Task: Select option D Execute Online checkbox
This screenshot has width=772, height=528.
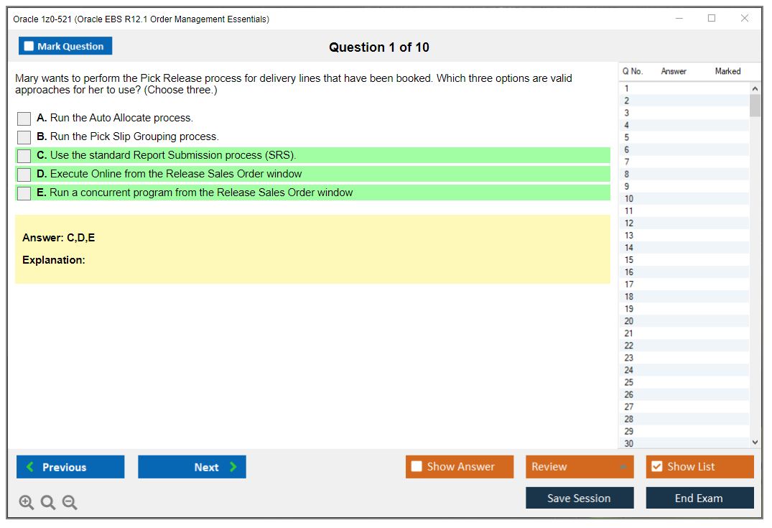Action: (x=24, y=175)
